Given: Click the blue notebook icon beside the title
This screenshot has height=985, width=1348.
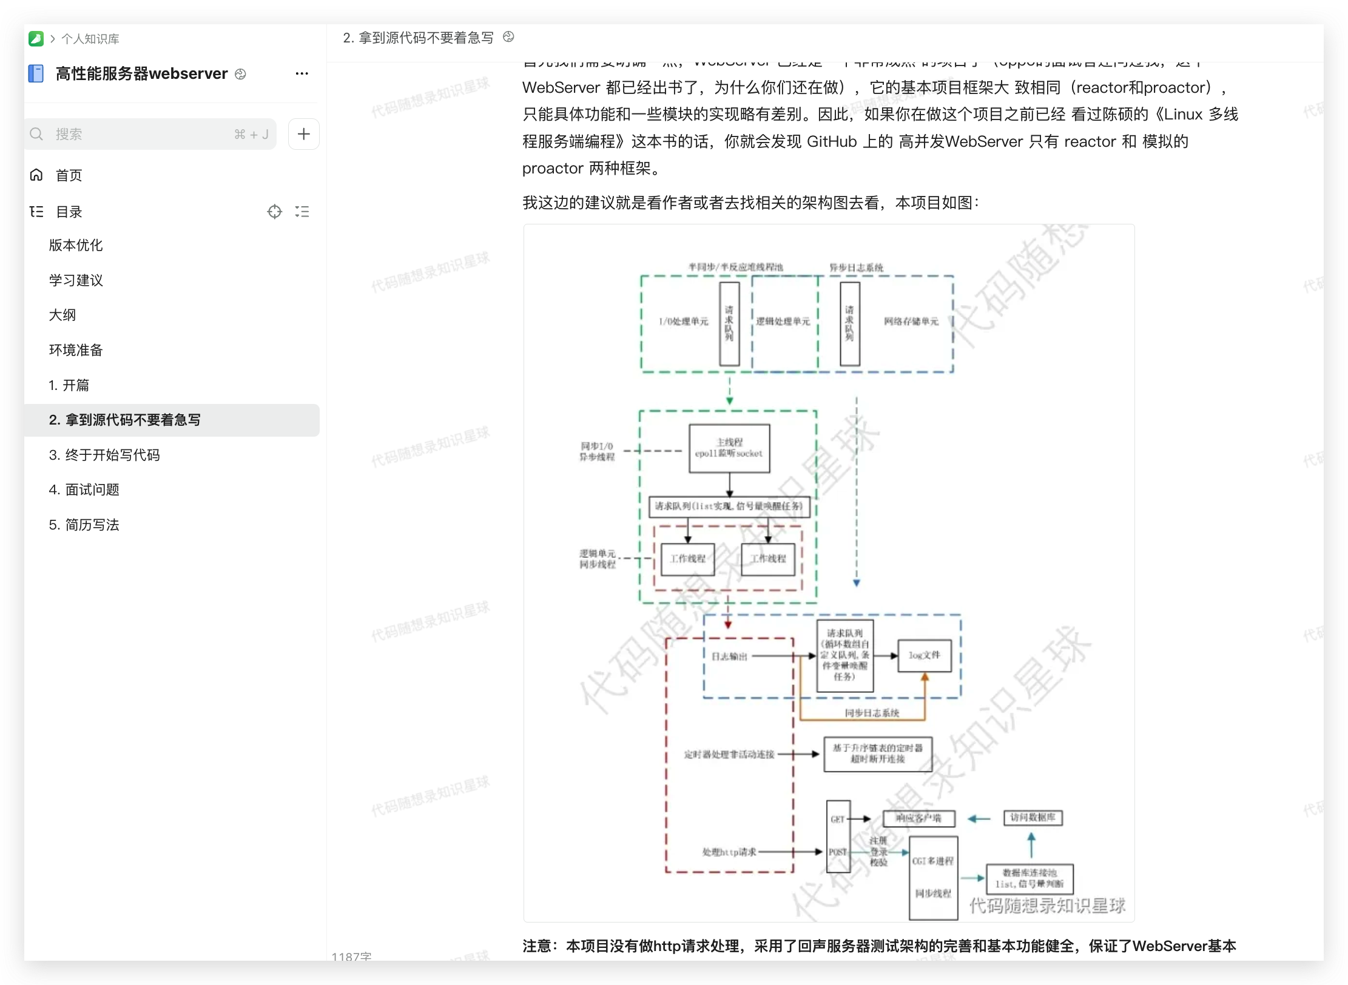Looking at the screenshot, I should (x=36, y=73).
